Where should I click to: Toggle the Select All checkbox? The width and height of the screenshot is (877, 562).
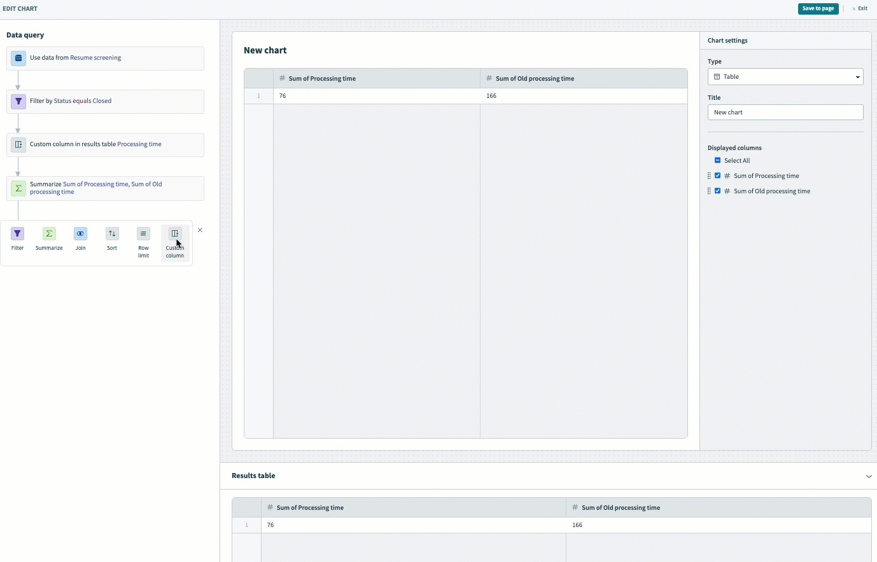point(717,161)
